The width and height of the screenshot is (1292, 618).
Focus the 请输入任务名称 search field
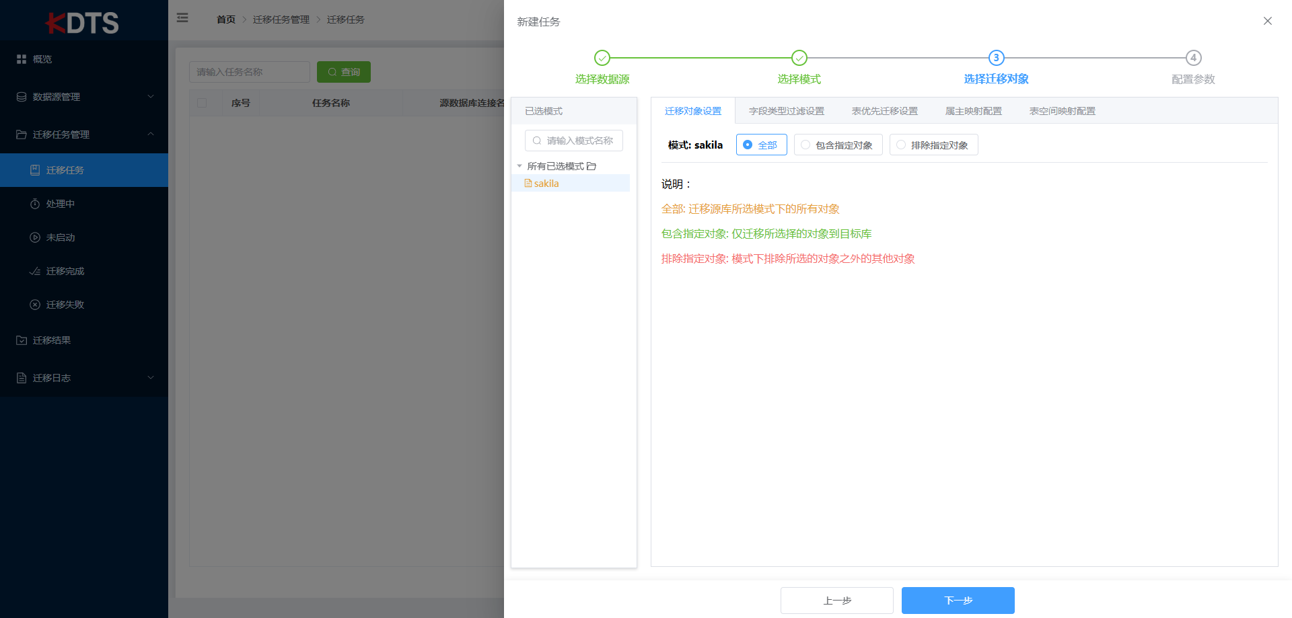[x=250, y=72]
